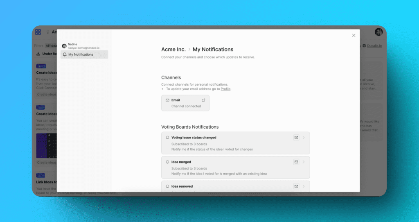This screenshot has width=419, height=222.
Task: Toggle email notifications for Voting Issue status changed
Action: (296, 138)
